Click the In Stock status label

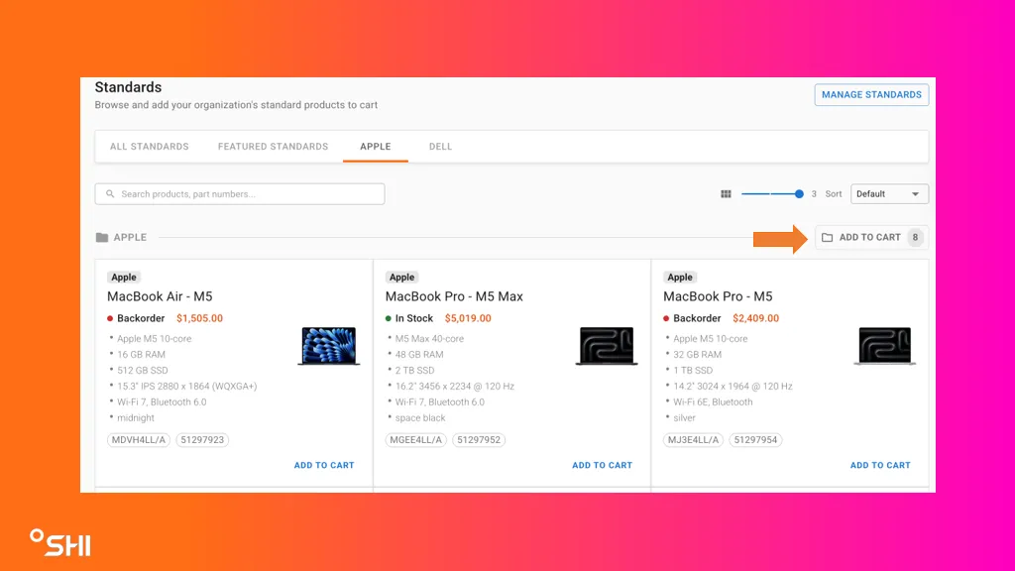(x=414, y=318)
